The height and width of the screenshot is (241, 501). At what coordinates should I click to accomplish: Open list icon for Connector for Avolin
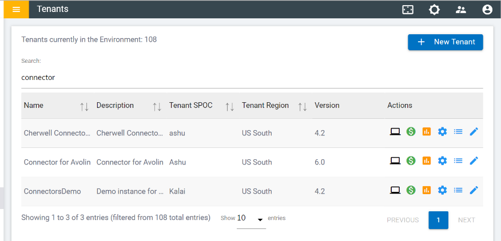tap(458, 161)
